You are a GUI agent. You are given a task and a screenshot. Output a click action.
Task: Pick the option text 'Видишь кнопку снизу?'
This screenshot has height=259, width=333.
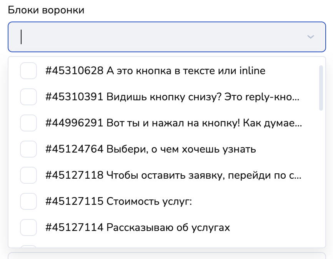click(172, 97)
